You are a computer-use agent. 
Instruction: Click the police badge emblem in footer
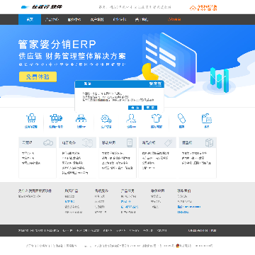pos(177,246)
